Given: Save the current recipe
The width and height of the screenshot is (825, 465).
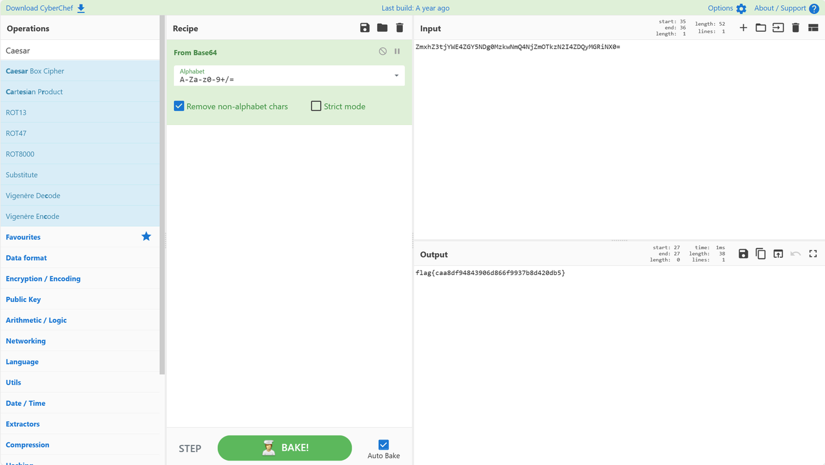Looking at the screenshot, I should coord(365,28).
